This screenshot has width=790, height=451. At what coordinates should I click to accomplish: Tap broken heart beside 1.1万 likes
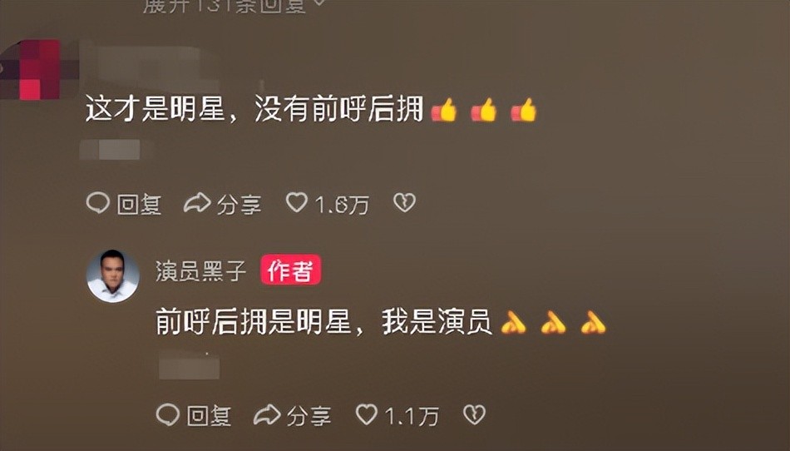coord(474,414)
